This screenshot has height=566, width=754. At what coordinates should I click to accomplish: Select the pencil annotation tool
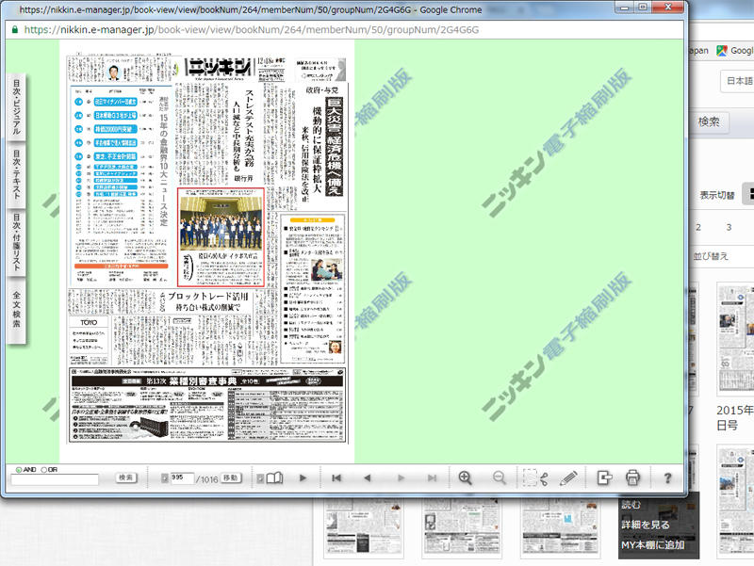[x=568, y=478]
